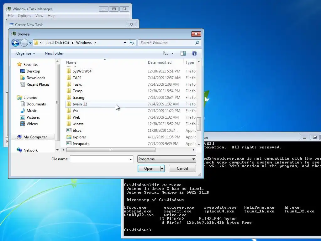Click Local Disk (C:) in the breadcrumb

[x=57, y=43]
